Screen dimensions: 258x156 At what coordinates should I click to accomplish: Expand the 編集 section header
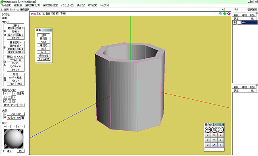coord(4,18)
